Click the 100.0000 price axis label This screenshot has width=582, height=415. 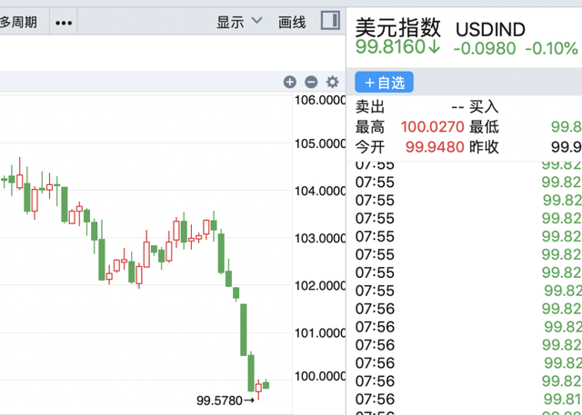click(x=320, y=377)
